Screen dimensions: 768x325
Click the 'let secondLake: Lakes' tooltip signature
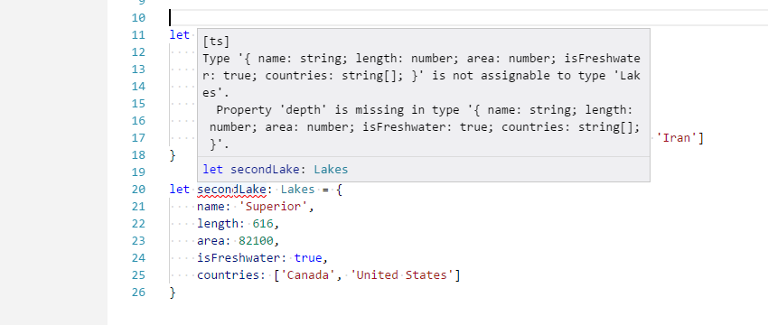(x=276, y=170)
